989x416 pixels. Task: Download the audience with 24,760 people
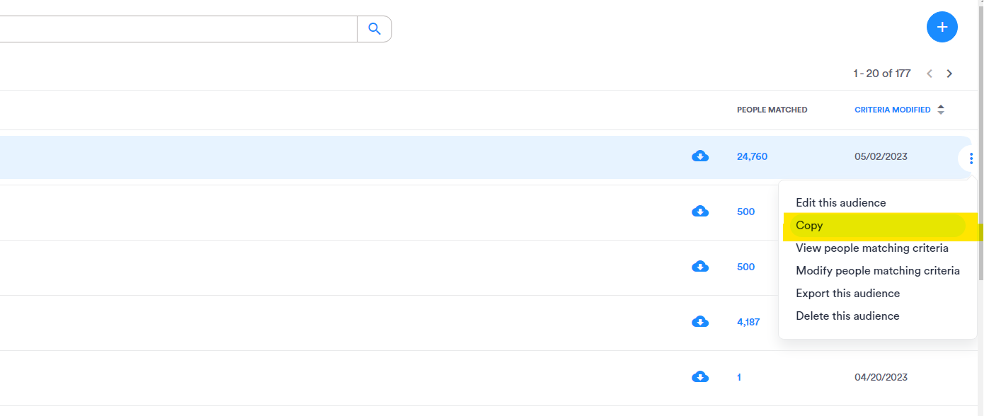700,156
